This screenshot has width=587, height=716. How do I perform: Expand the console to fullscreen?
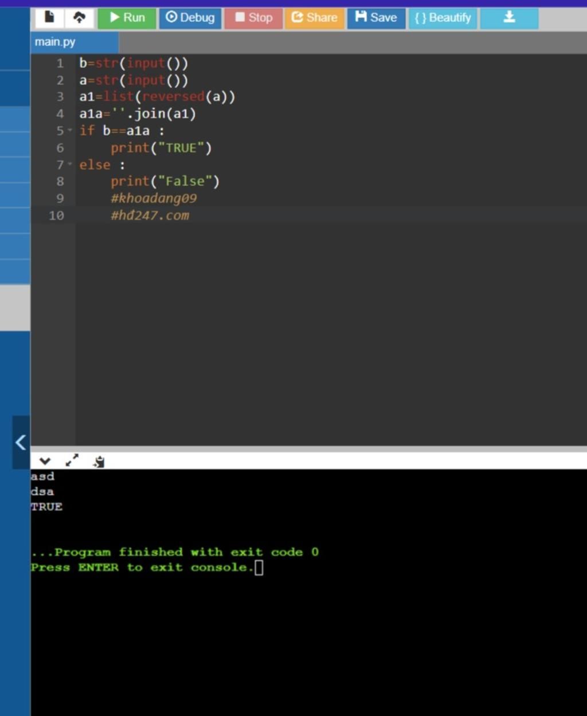pos(72,460)
